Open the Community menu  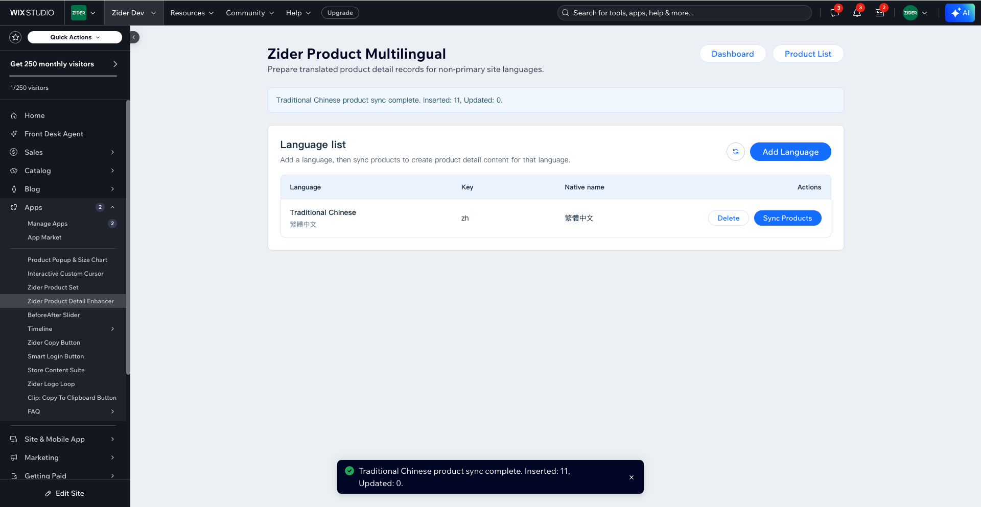click(x=250, y=13)
